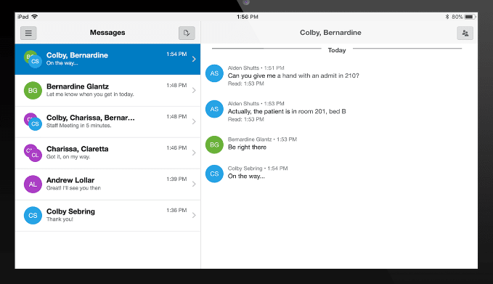Click the group avatar for Charissa, Claretta
This screenshot has height=284, width=493.
coord(33,153)
